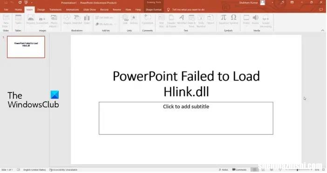Click to add subtitle placeholder

coord(186,118)
